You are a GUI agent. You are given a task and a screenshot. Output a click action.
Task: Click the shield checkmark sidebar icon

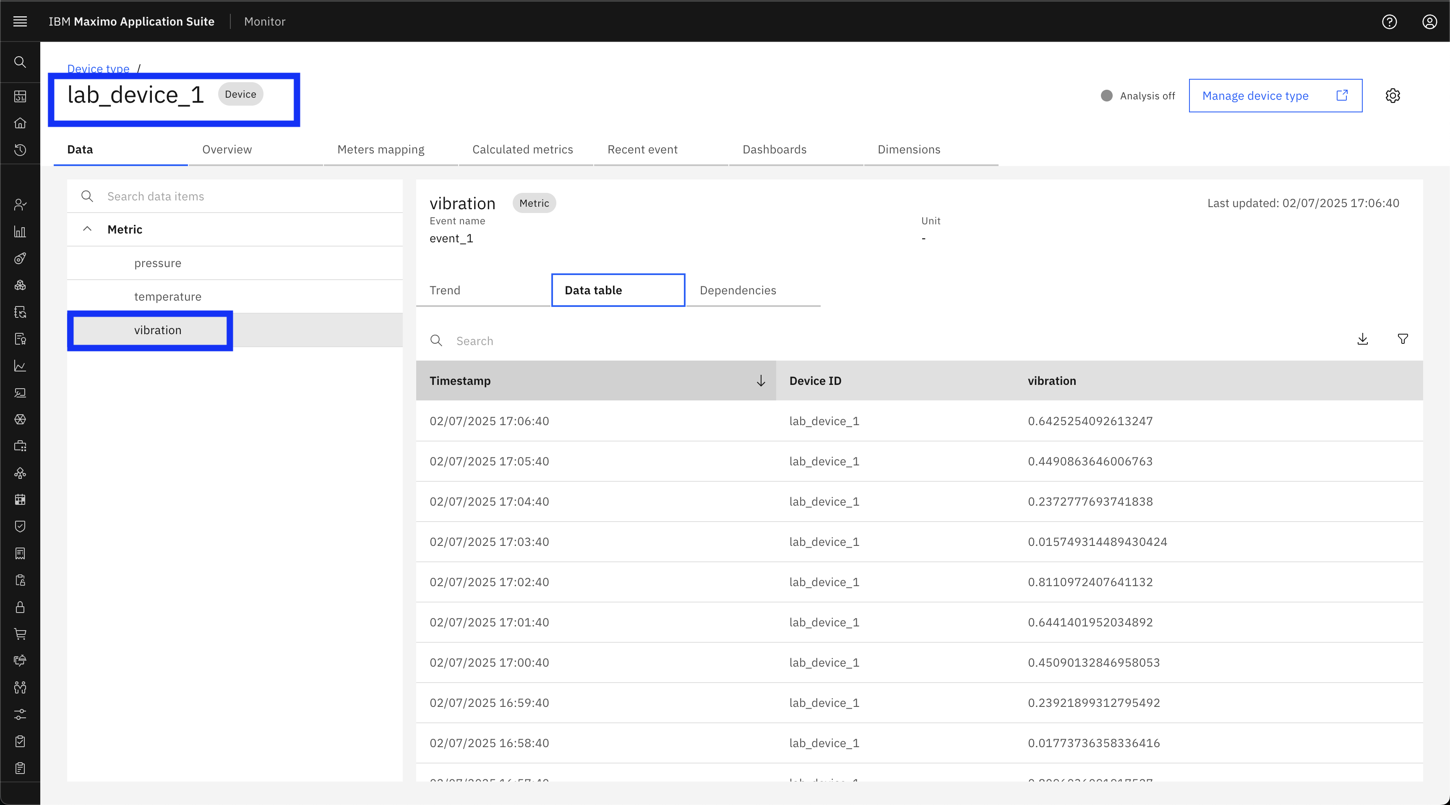pyautogui.click(x=20, y=527)
